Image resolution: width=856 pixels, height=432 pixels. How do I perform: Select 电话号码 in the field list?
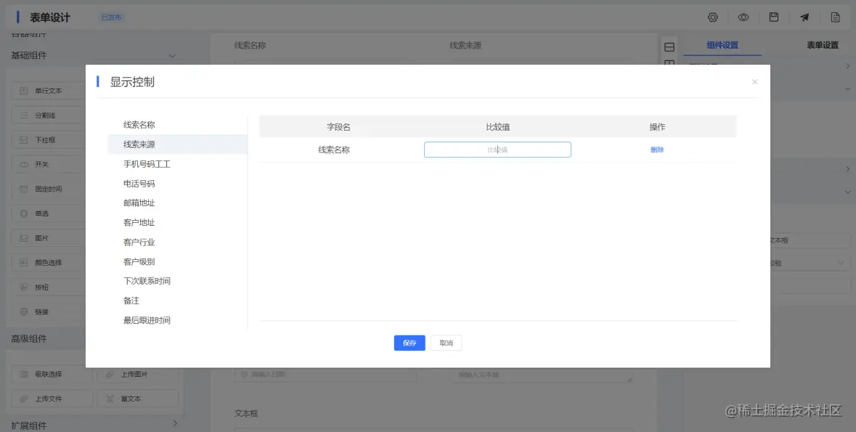coord(177,184)
